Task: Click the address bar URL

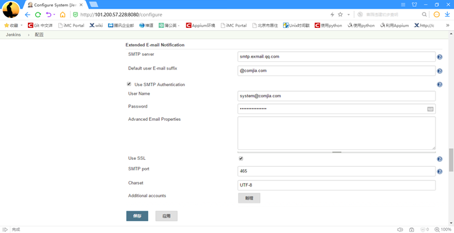Action: 121,14
